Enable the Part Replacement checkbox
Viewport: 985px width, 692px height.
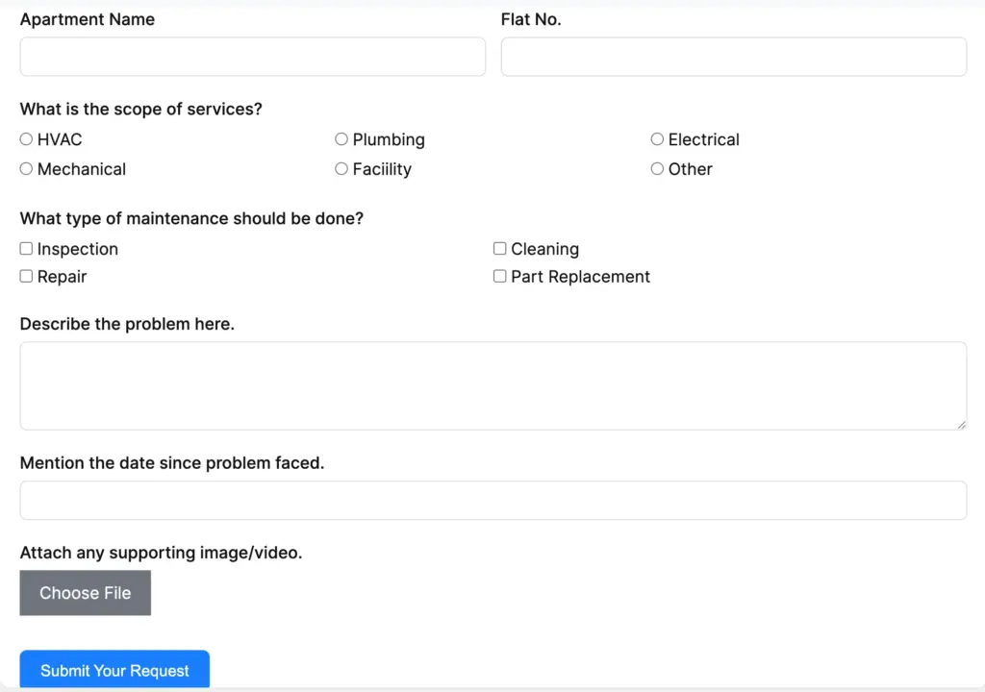(x=499, y=276)
